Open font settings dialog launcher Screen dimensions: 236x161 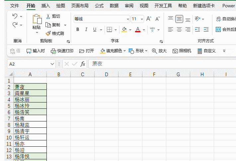point(161,42)
